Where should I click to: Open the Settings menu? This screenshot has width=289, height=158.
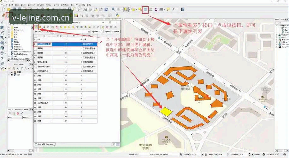click(x=31, y=5)
